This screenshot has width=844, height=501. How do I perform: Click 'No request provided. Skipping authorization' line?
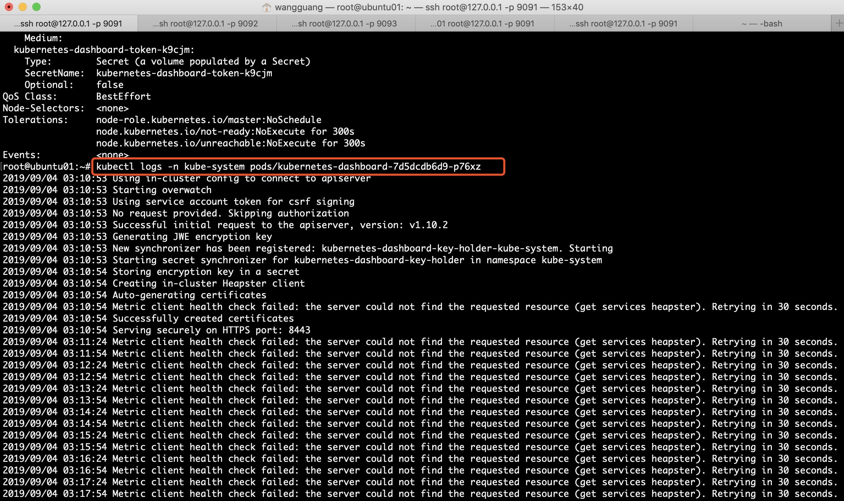click(x=176, y=213)
